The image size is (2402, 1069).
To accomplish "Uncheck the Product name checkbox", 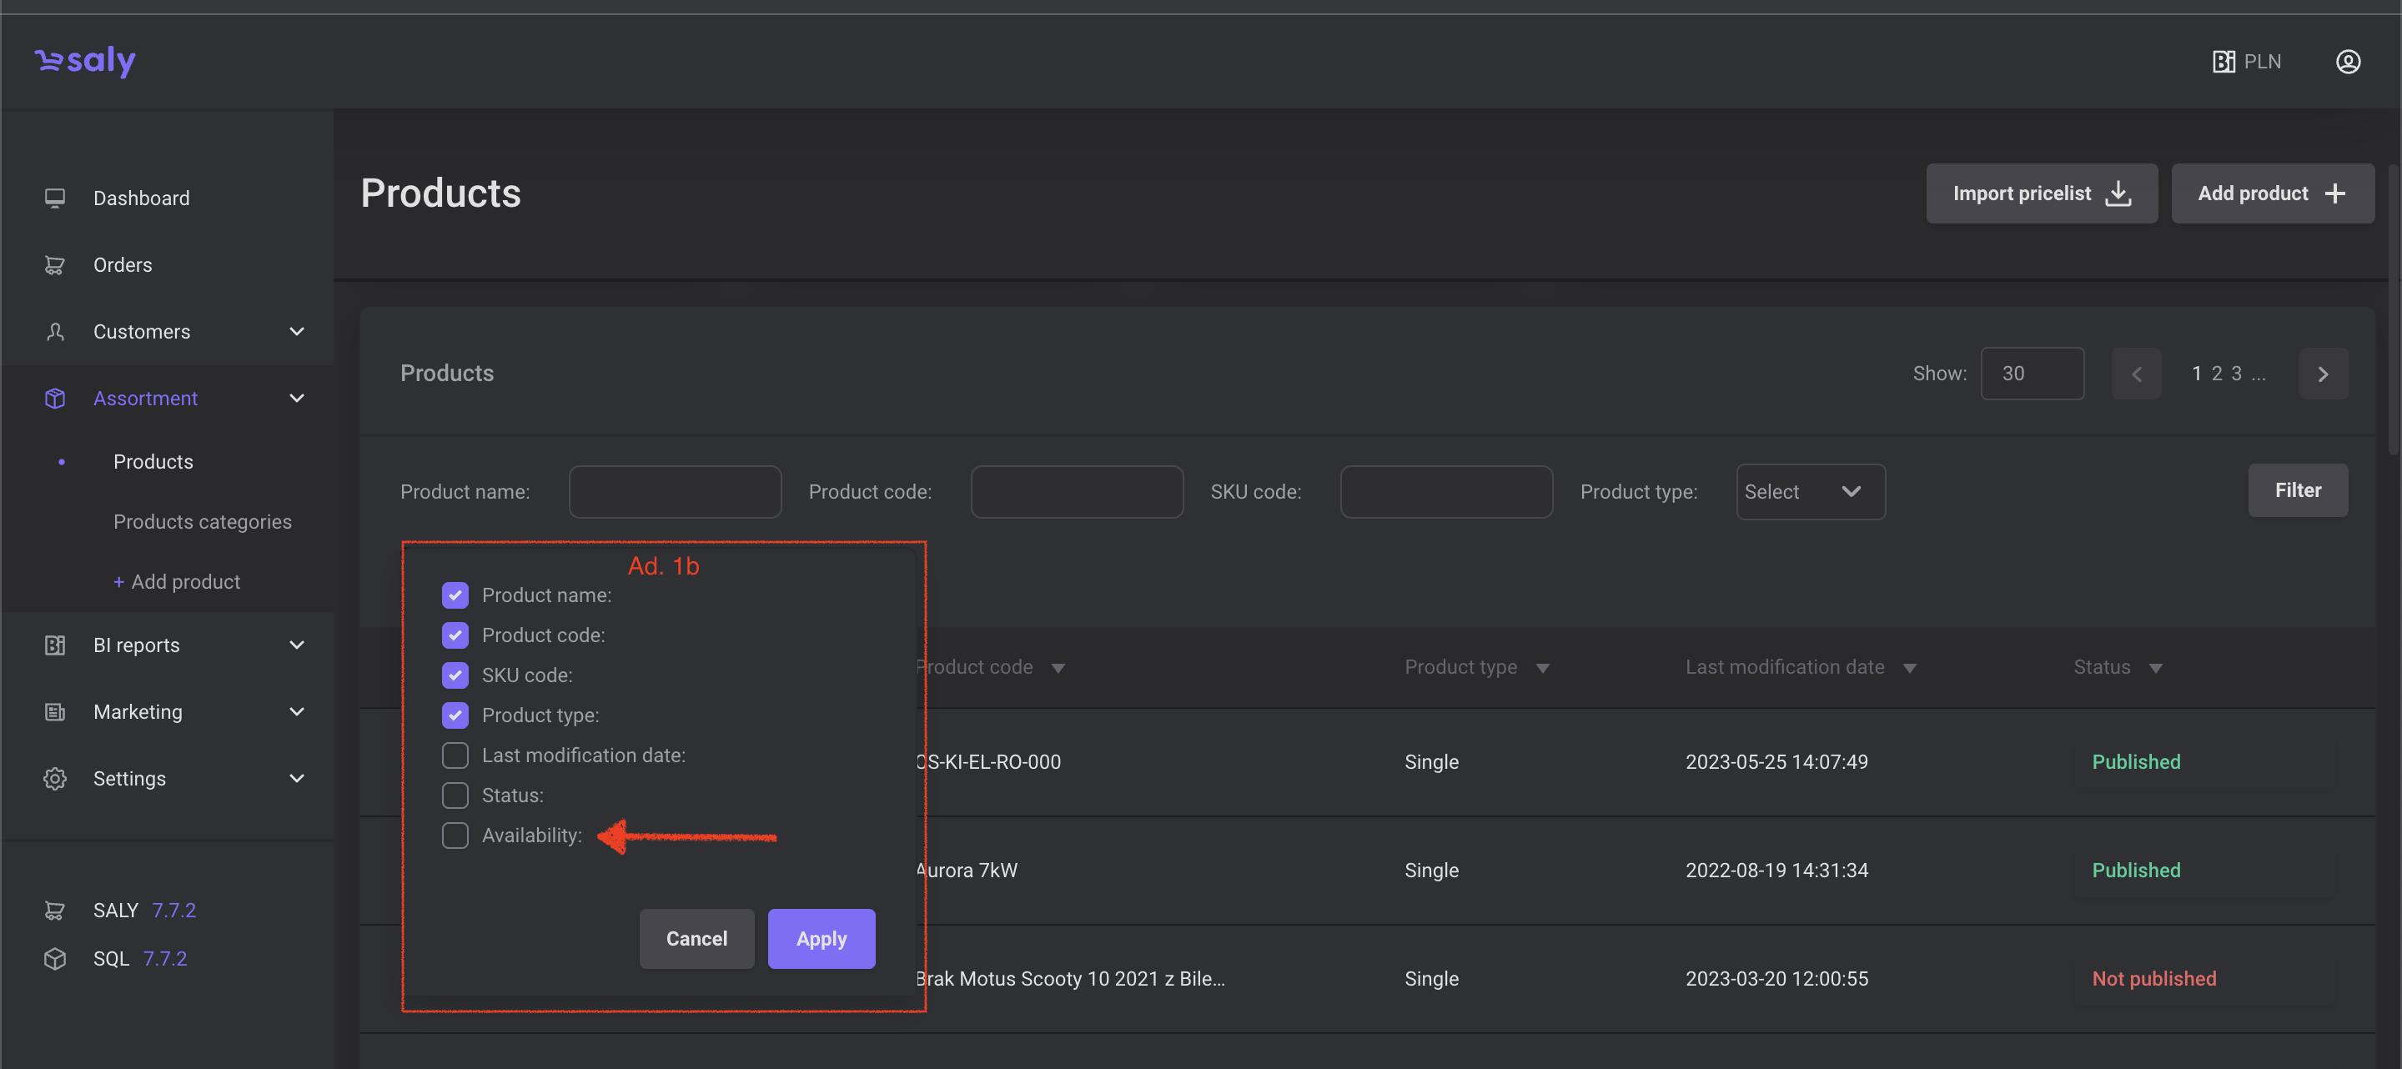I will 455,595.
